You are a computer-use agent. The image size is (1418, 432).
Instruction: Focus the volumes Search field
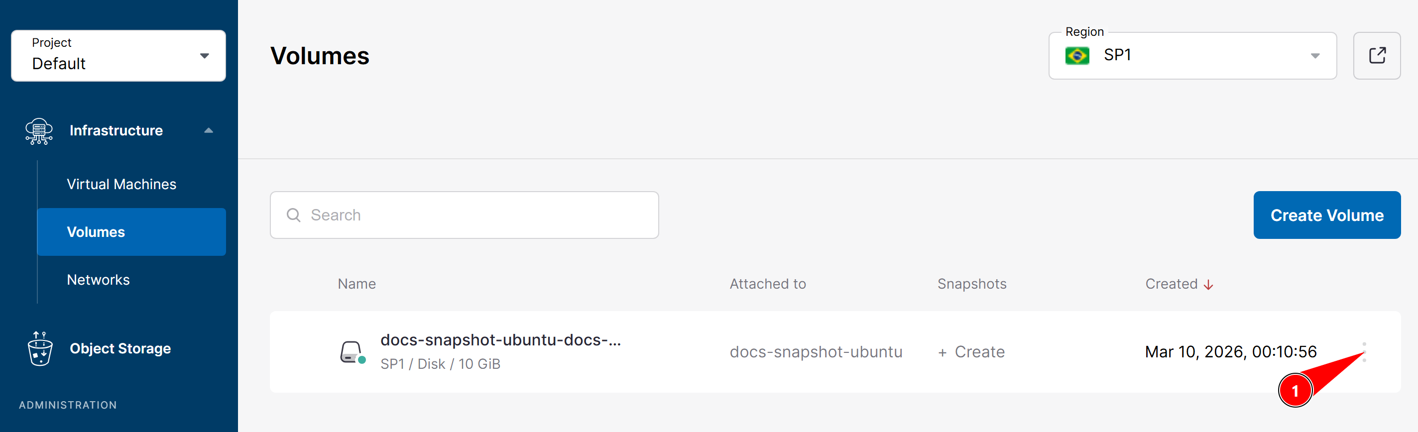click(464, 215)
